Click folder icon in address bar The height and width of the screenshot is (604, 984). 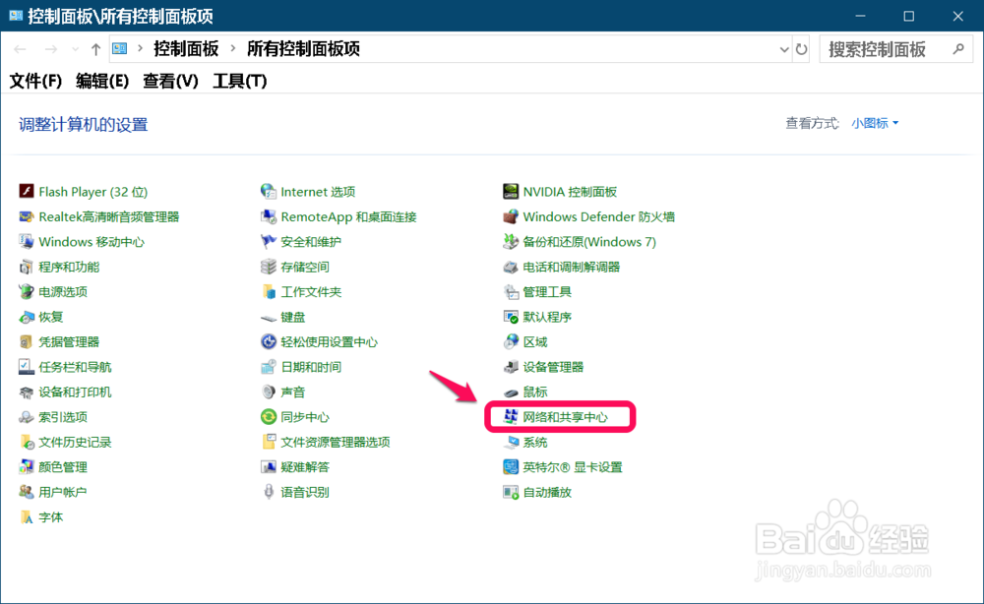coord(120,49)
